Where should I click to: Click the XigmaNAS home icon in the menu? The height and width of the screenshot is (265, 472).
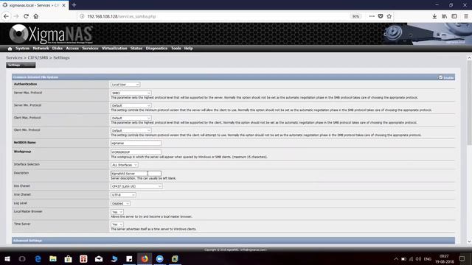pos(10,49)
